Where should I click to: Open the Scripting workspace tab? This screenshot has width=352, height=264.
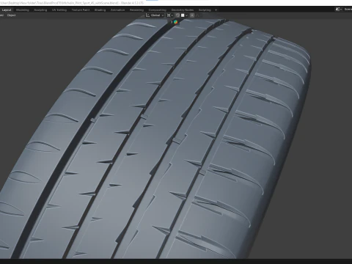tap(205, 10)
